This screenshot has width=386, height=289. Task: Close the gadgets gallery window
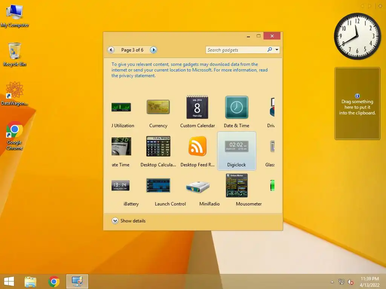pyautogui.click(x=272, y=36)
